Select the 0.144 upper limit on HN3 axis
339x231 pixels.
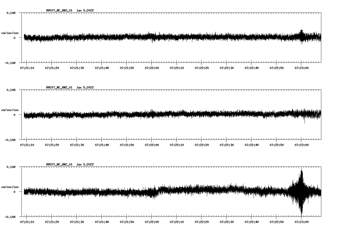(11, 13)
